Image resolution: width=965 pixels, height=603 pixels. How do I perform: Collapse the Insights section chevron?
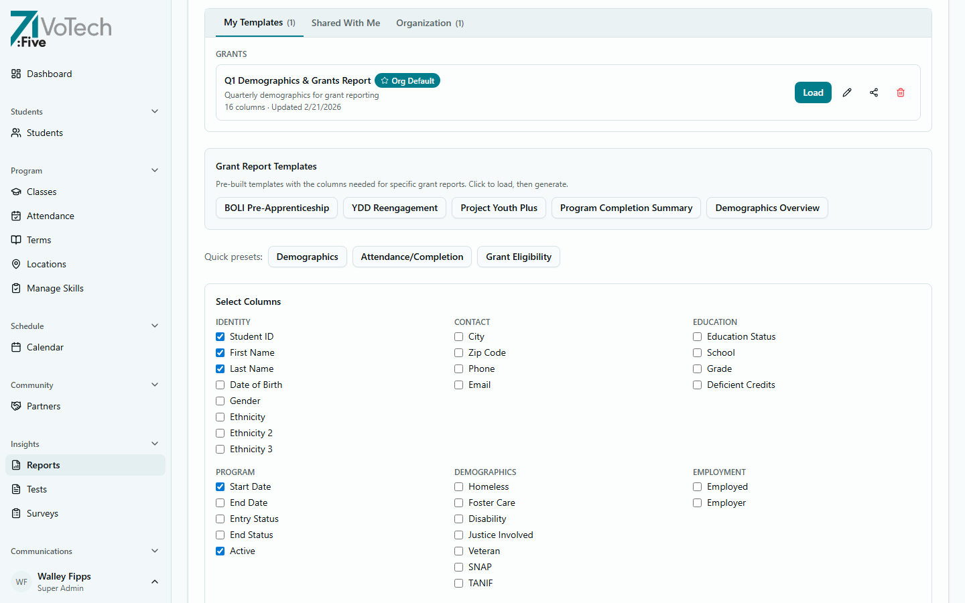click(155, 443)
